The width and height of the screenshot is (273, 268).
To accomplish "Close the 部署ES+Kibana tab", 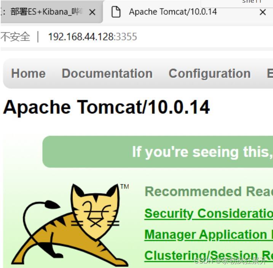I will pos(92,12).
